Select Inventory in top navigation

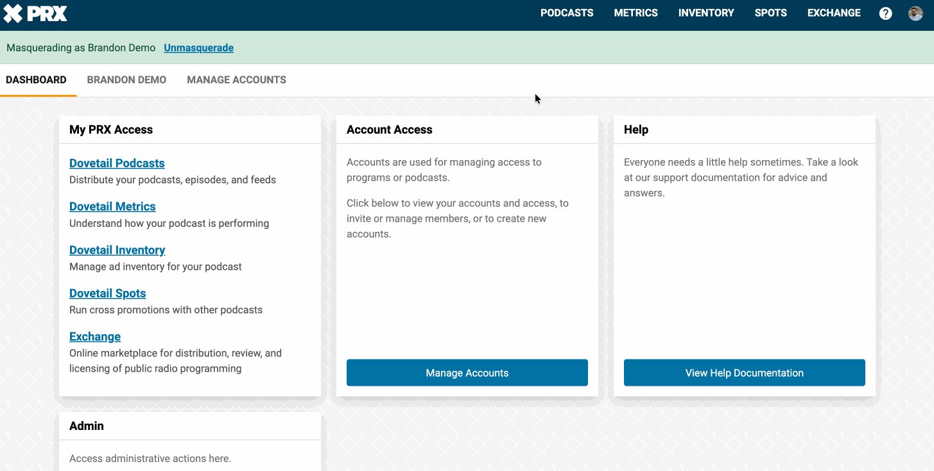[x=706, y=13]
